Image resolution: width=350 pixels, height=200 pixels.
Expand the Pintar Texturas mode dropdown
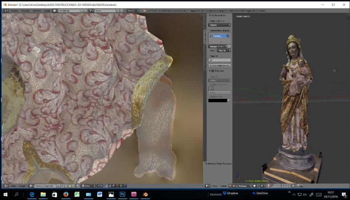(240, 186)
